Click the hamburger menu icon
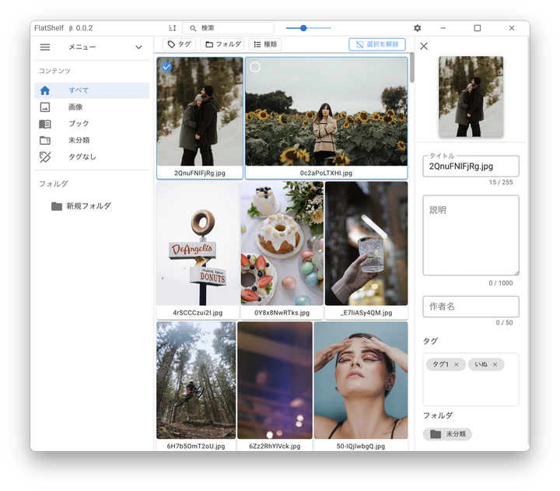Viewport: 560px width, 491px height. coord(45,47)
